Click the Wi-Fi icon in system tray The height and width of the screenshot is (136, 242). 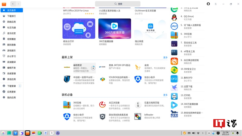198,133
